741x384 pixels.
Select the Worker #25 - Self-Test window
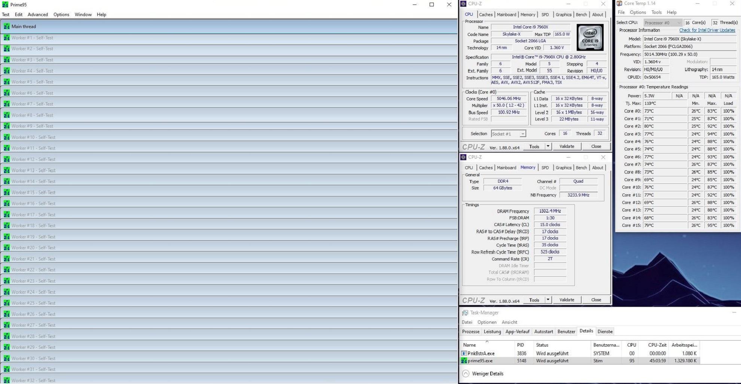[229, 303]
